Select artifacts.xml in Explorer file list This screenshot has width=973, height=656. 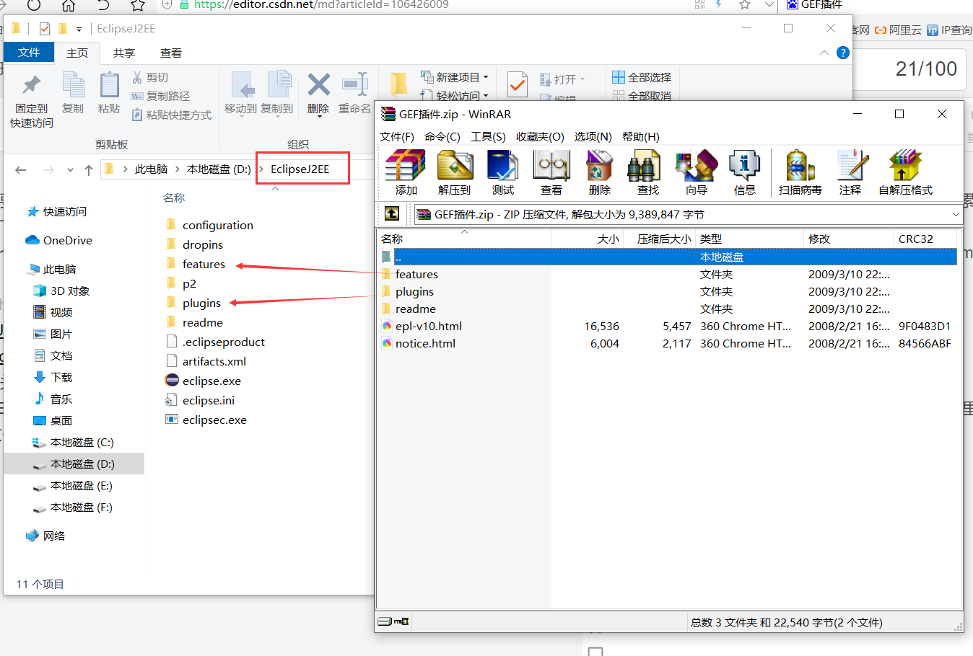coord(206,361)
